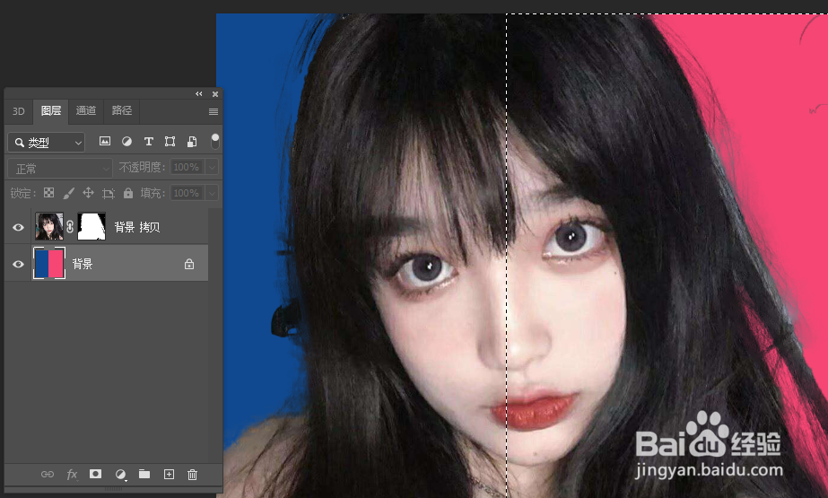Lock all layer attributes

(x=128, y=193)
